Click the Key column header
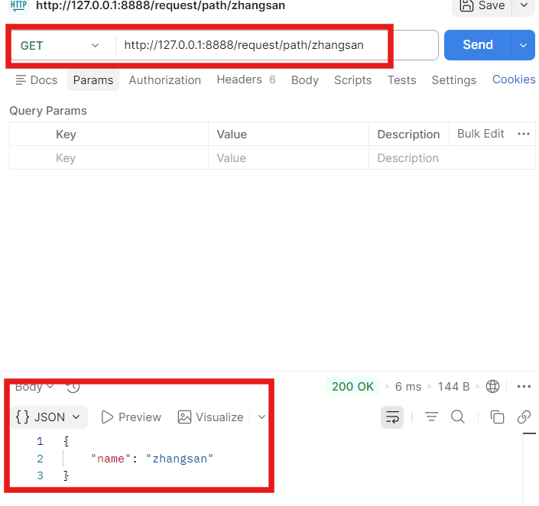This screenshot has height=506, width=539. [x=66, y=134]
